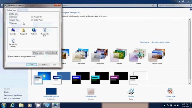The height and width of the screenshot is (108, 192).
Task: Select the High Contrast White theme
Action: coord(138,78)
